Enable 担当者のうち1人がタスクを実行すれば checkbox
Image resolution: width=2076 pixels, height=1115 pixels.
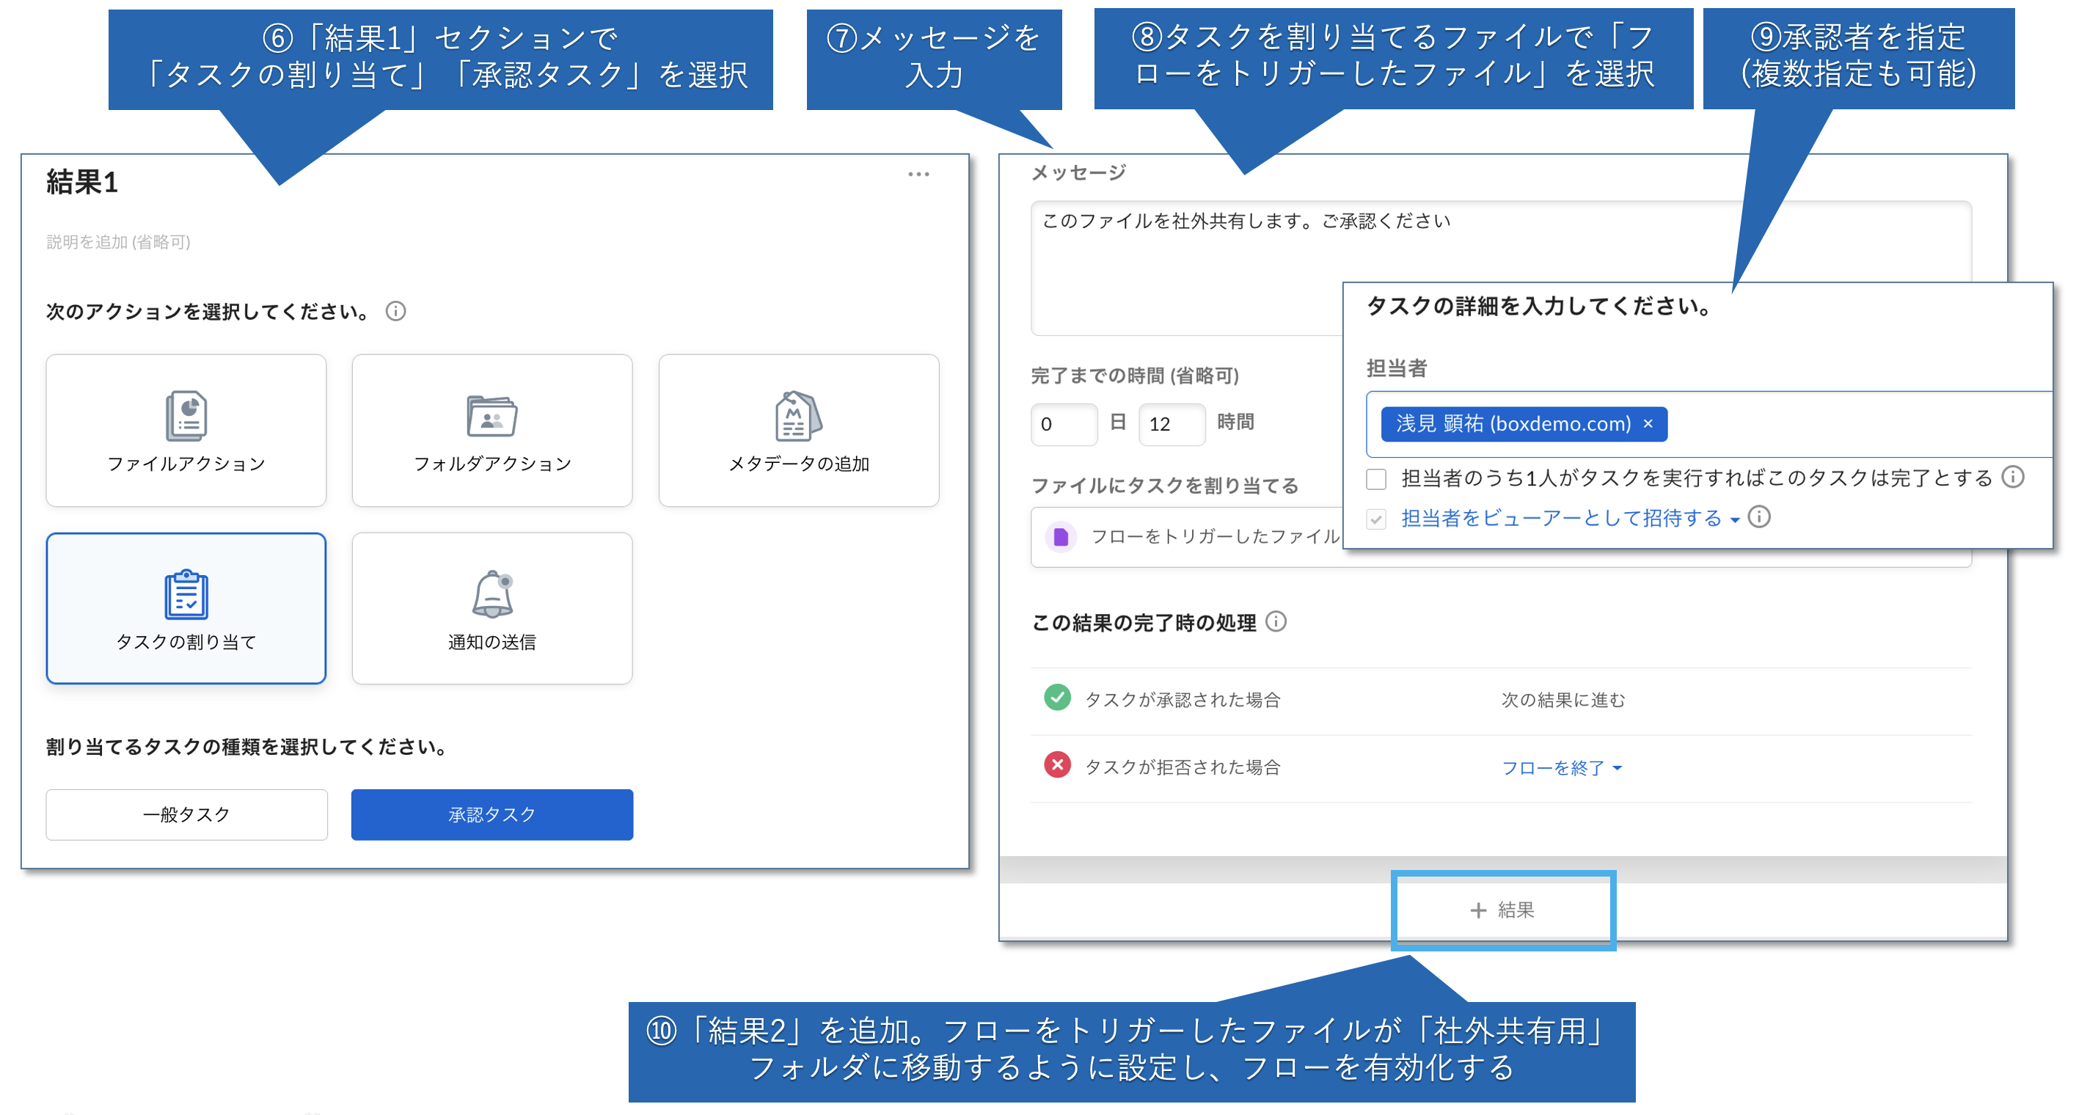tap(1376, 478)
